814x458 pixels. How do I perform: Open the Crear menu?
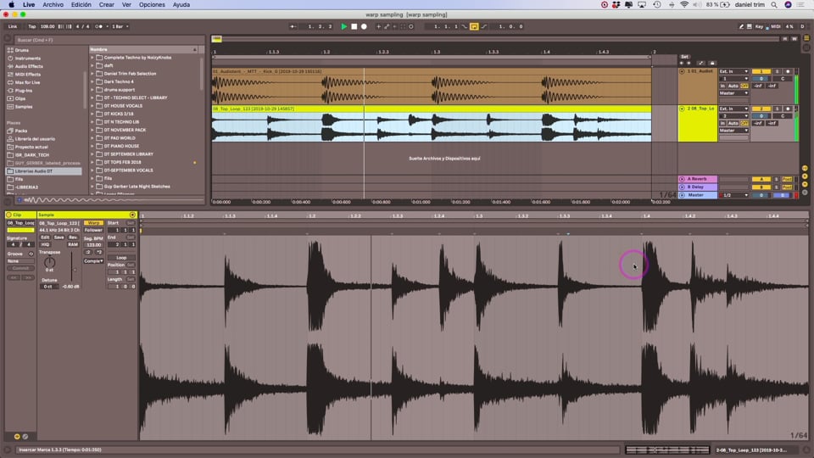point(107,5)
